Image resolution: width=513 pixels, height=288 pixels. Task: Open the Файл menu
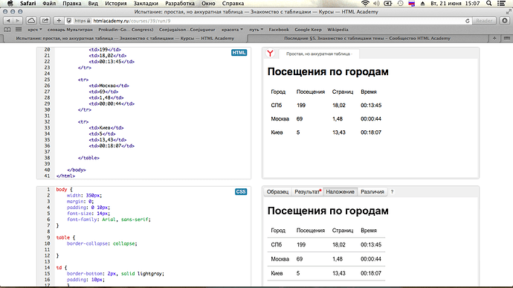click(x=49, y=3)
